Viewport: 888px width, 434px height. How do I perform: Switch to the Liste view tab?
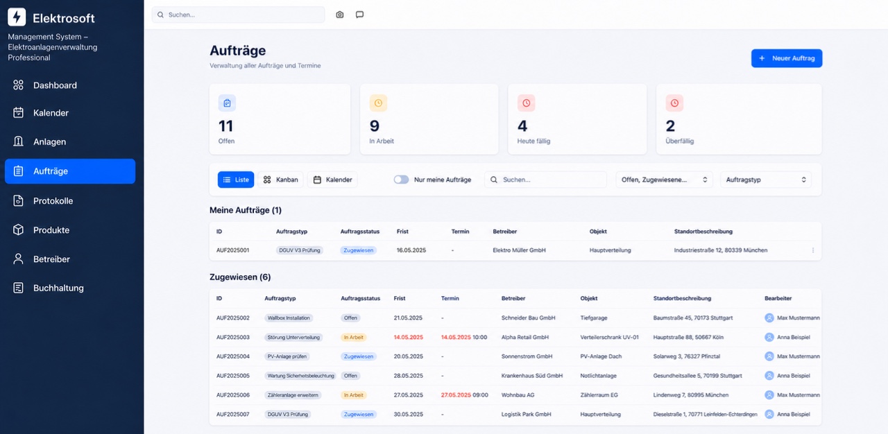[236, 180]
